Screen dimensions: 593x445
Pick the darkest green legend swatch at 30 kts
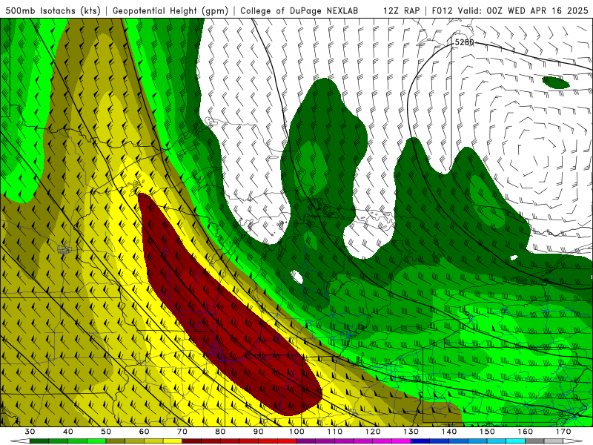tap(39, 441)
